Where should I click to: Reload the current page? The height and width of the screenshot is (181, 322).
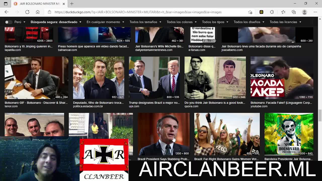pos(27,12)
